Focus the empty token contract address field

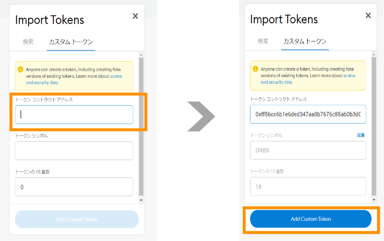pyautogui.click(x=74, y=114)
